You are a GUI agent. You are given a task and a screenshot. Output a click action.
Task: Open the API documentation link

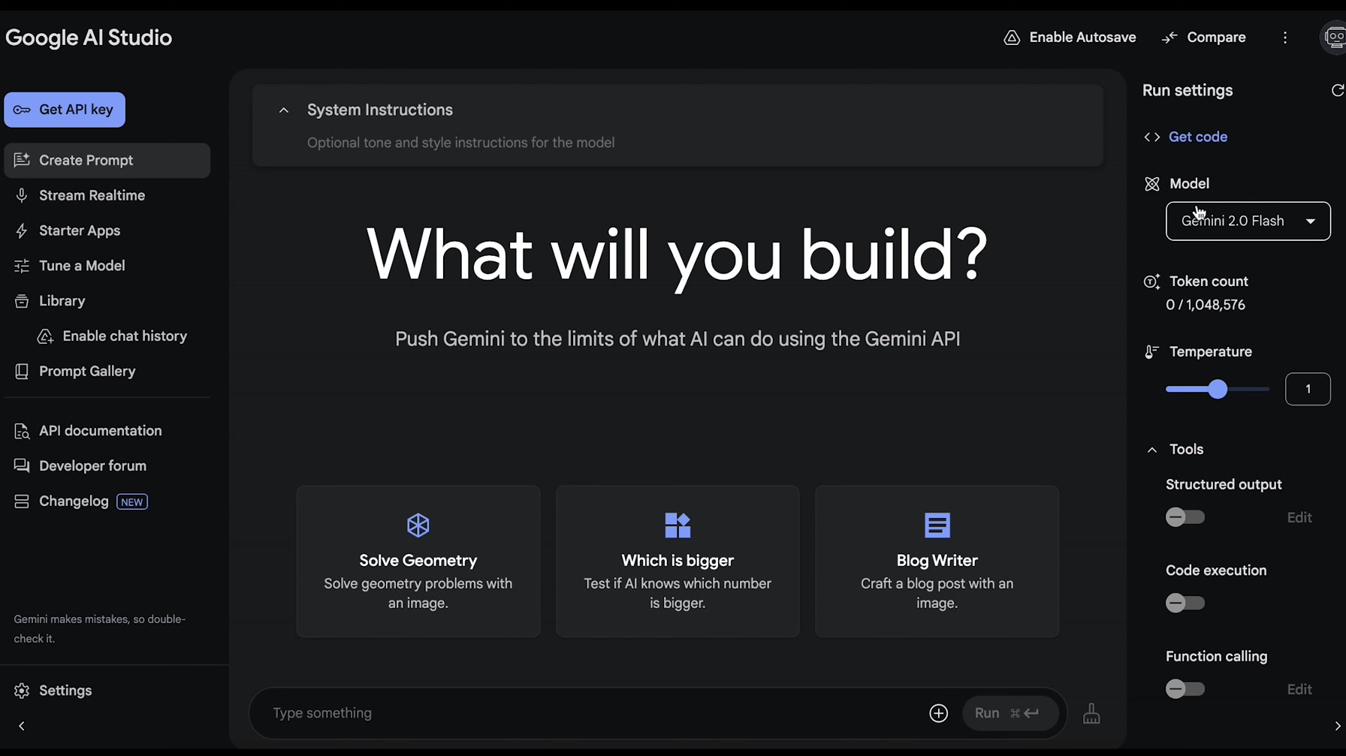[88, 431]
